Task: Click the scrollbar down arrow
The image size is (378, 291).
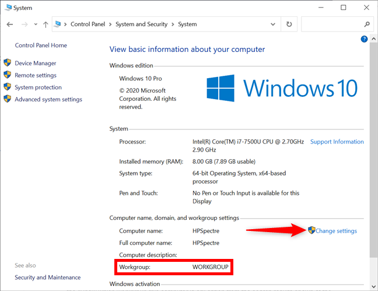Action: [x=373, y=287]
